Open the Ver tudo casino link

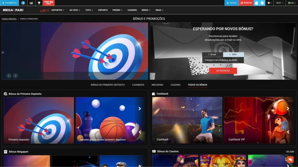coord(290,152)
